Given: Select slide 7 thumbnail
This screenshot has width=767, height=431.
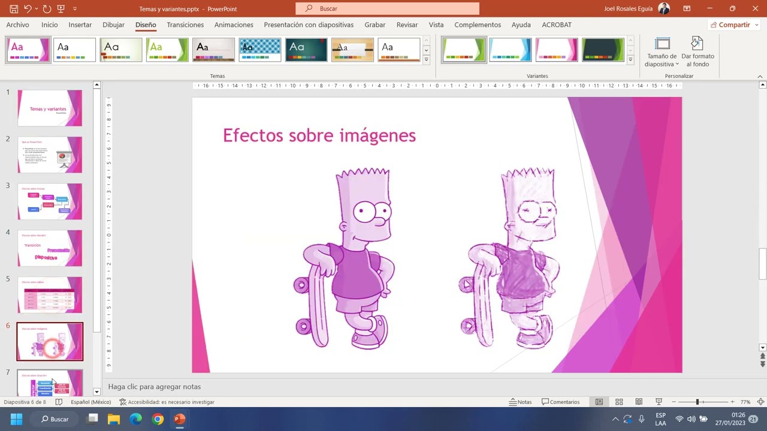Looking at the screenshot, I should pyautogui.click(x=50, y=383).
